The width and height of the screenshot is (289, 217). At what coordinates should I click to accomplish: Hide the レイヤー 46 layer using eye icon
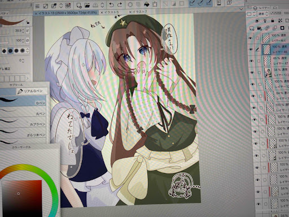251,50
